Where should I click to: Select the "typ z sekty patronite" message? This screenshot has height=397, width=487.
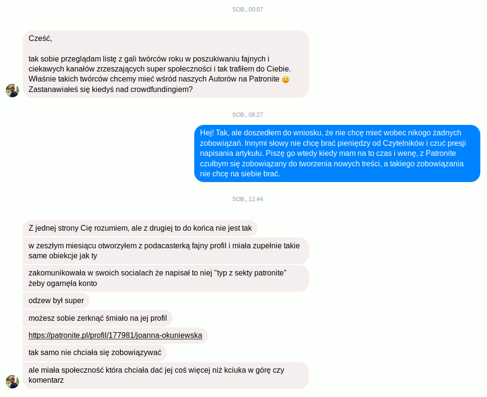166,278
